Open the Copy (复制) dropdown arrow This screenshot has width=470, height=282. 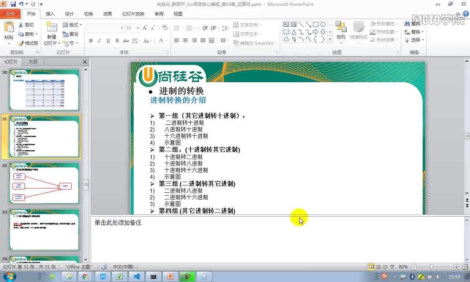(37, 34)
